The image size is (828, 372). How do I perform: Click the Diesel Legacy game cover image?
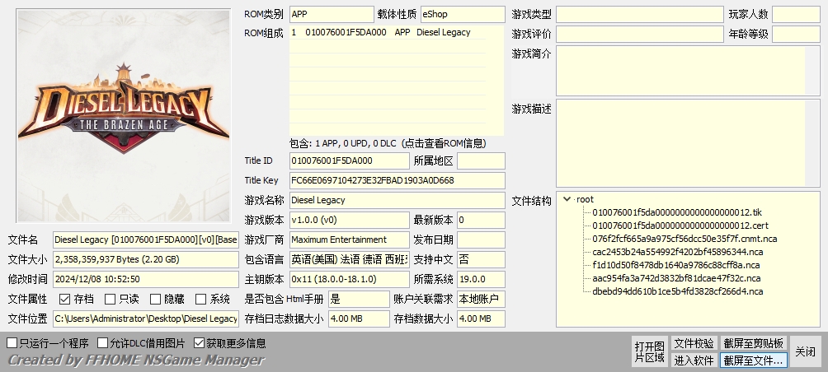(124, 115)
